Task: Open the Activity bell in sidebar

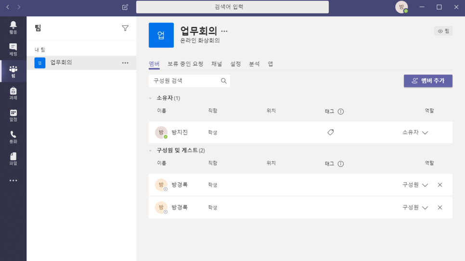Action: [x=13, y=27]
